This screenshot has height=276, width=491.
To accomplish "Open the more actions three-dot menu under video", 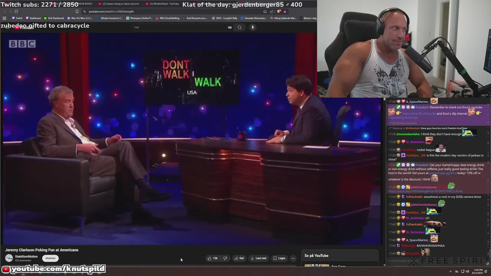I will [293, 258].
